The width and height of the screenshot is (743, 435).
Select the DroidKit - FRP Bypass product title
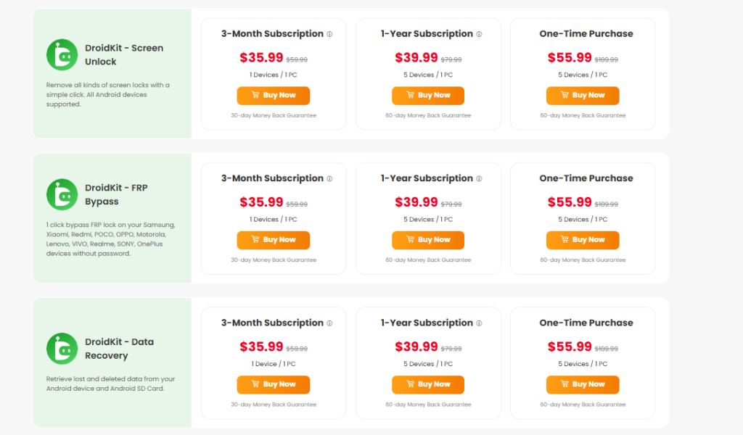pos(117,194)
